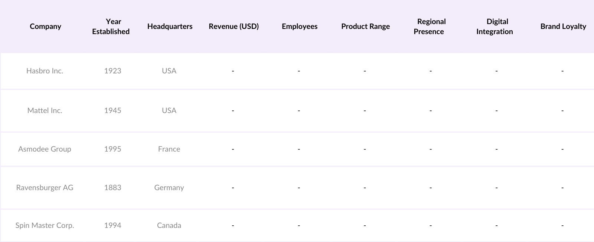594x242 pixels.
Task: Click Mattel's empty Employees cell
Action: click(x=299, y=110)
